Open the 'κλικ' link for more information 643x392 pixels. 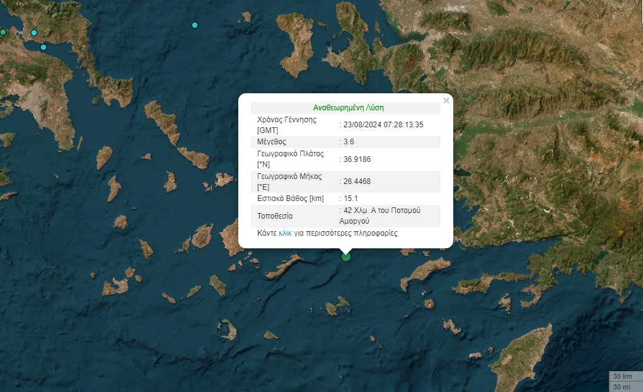click(285, 233)
